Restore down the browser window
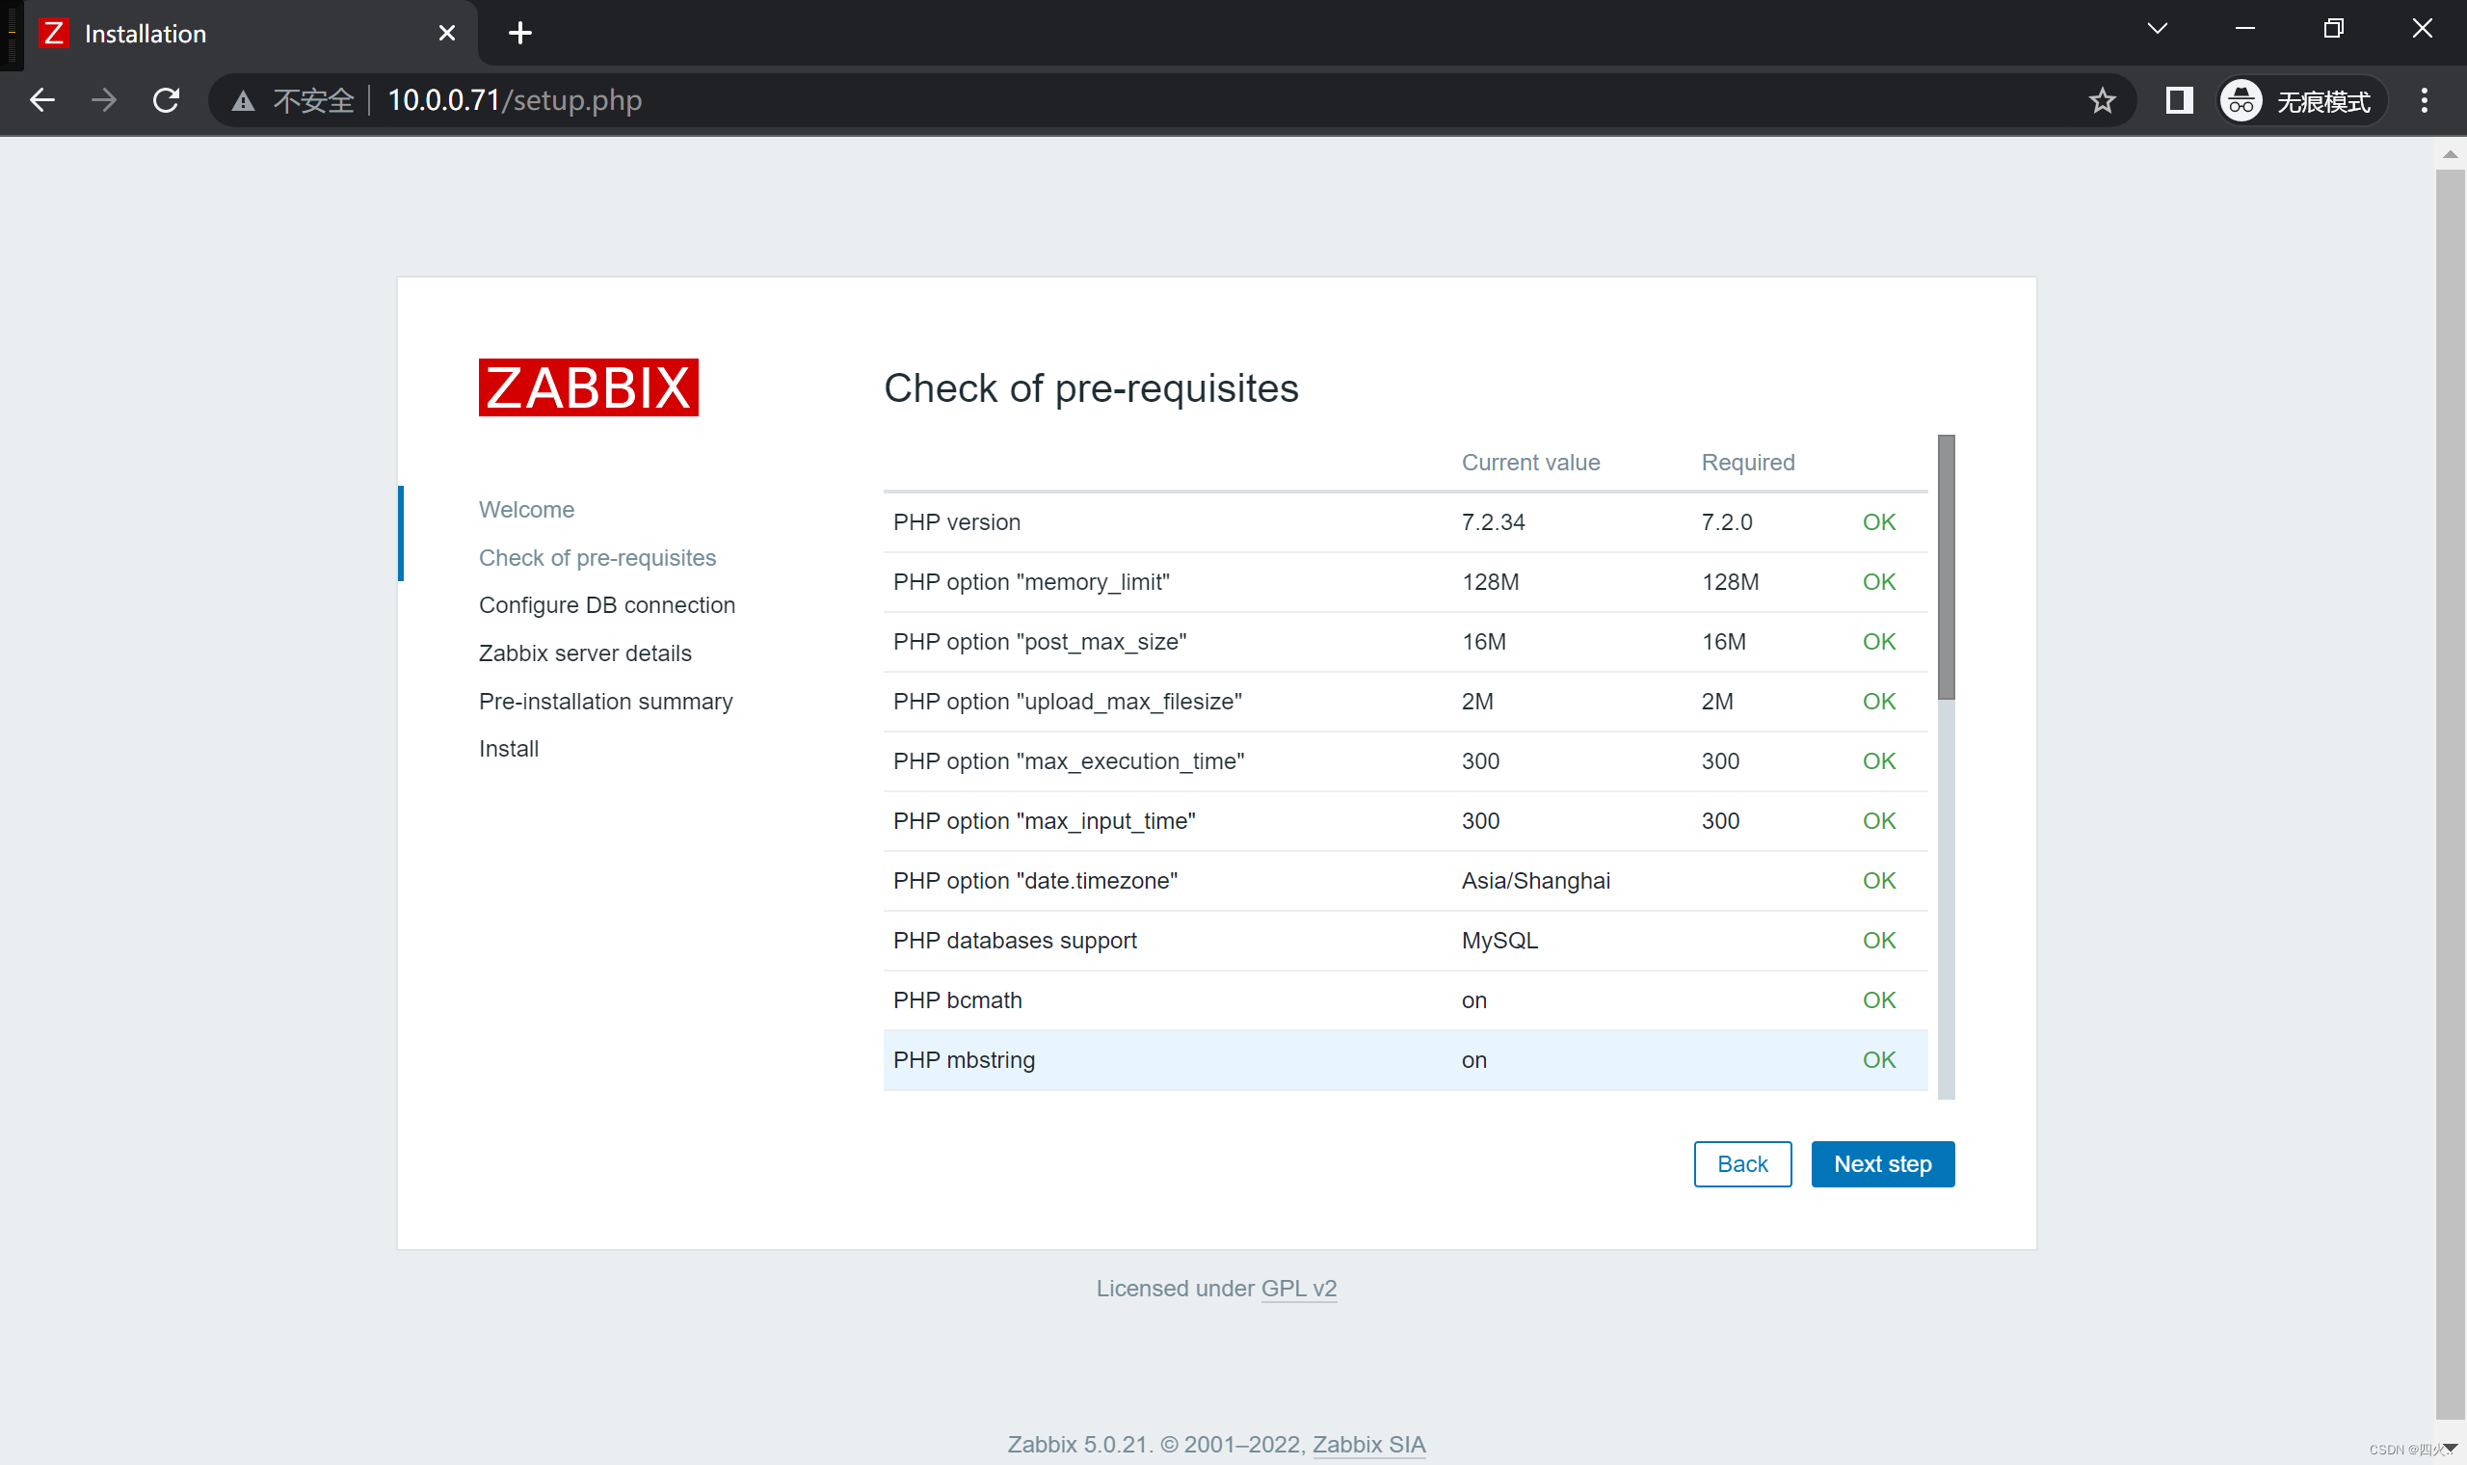This screenshot has width=2467, height=1465. [2334, 29]
